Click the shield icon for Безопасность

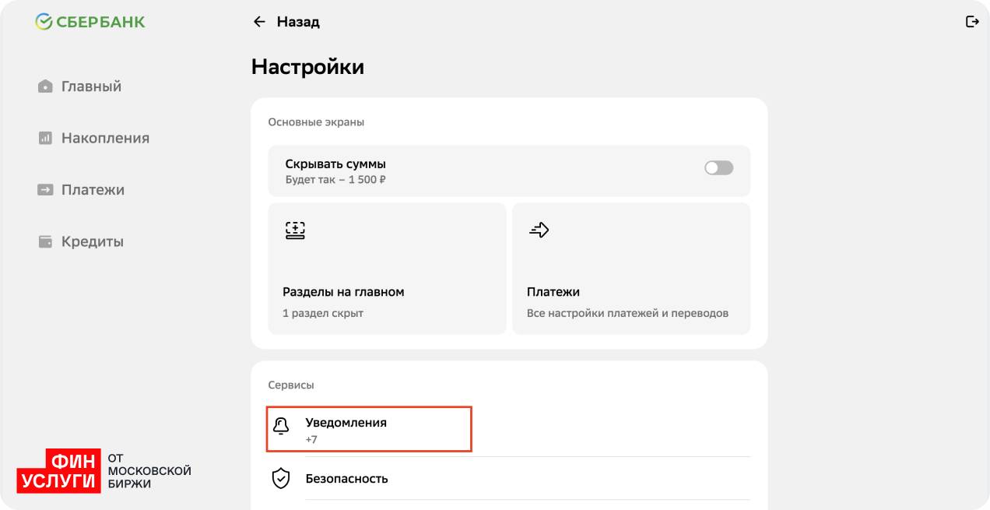coord(281,478)
